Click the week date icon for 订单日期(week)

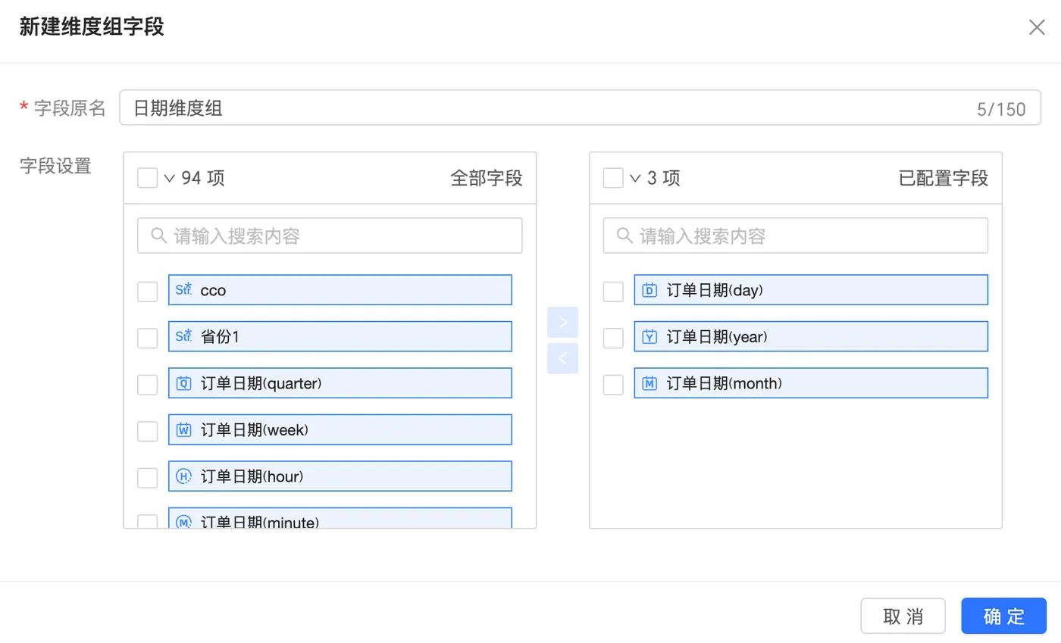coord(183,430)
